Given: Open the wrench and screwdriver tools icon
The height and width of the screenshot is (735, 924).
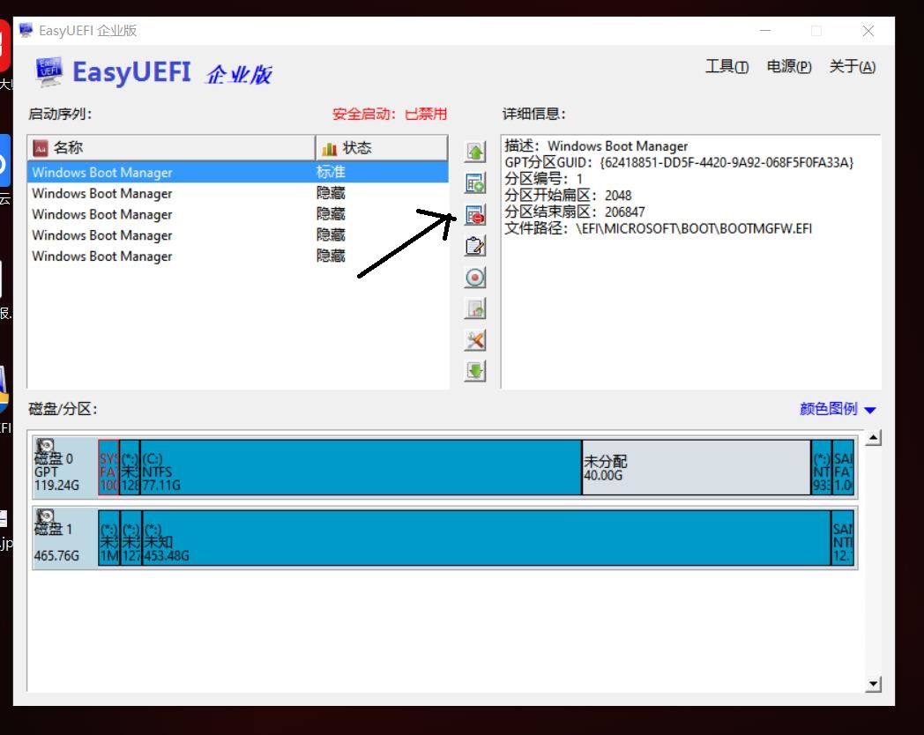Looking at the screenshot, I should [x=475, y=340].
